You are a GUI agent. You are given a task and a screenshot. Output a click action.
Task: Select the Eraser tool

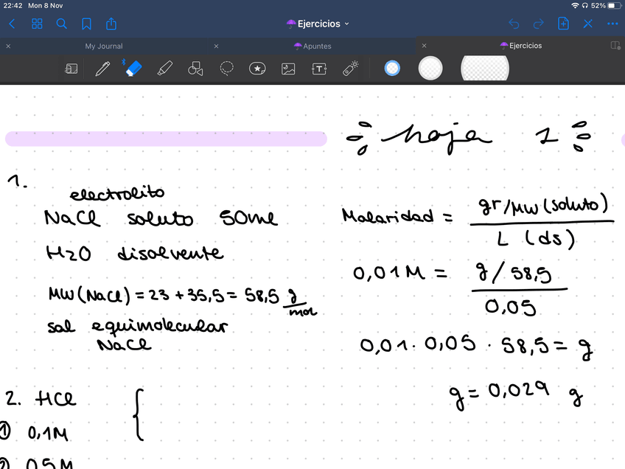tap(133, 68)
